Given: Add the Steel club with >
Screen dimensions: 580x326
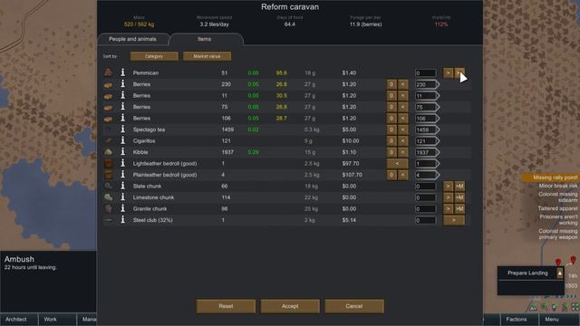Looking at the screenshot, I should click(x=454, y=220).
